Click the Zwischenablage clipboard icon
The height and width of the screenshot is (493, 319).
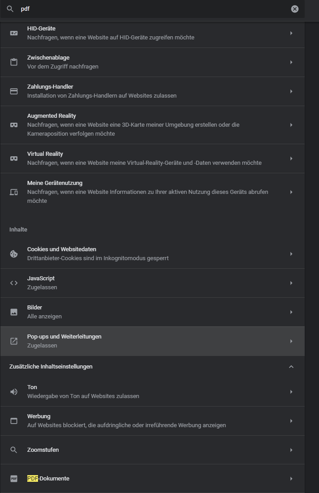tap(14, 62)
